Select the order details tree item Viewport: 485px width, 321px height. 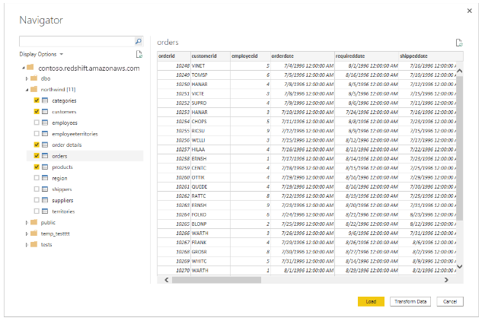[x=66, y=145]
